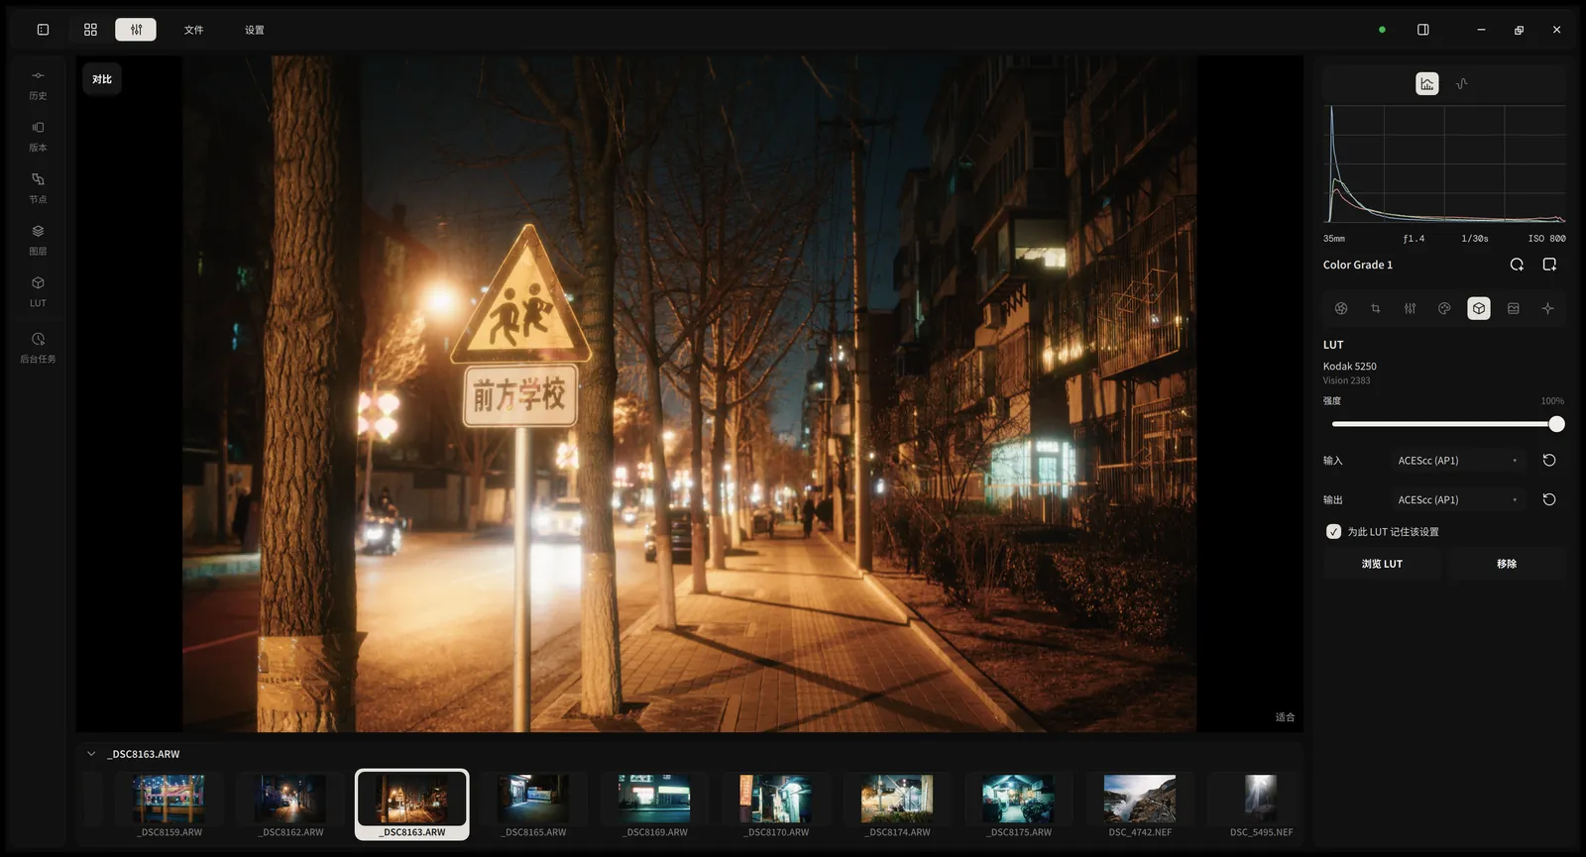Open the 版本 versions panel
Image resolution: width=1586 pixels, height=857 pixels.
[38, 137]
